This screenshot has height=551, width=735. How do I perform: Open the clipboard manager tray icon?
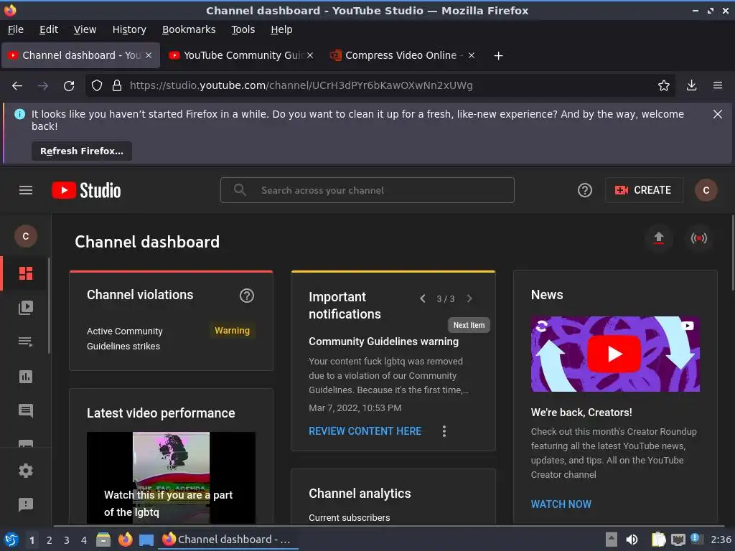pos(658,540)
